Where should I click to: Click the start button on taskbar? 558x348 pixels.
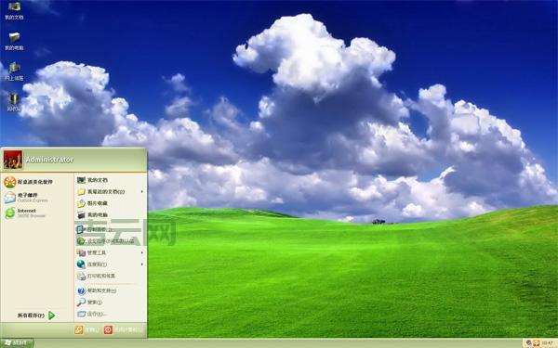click(17, 343)
